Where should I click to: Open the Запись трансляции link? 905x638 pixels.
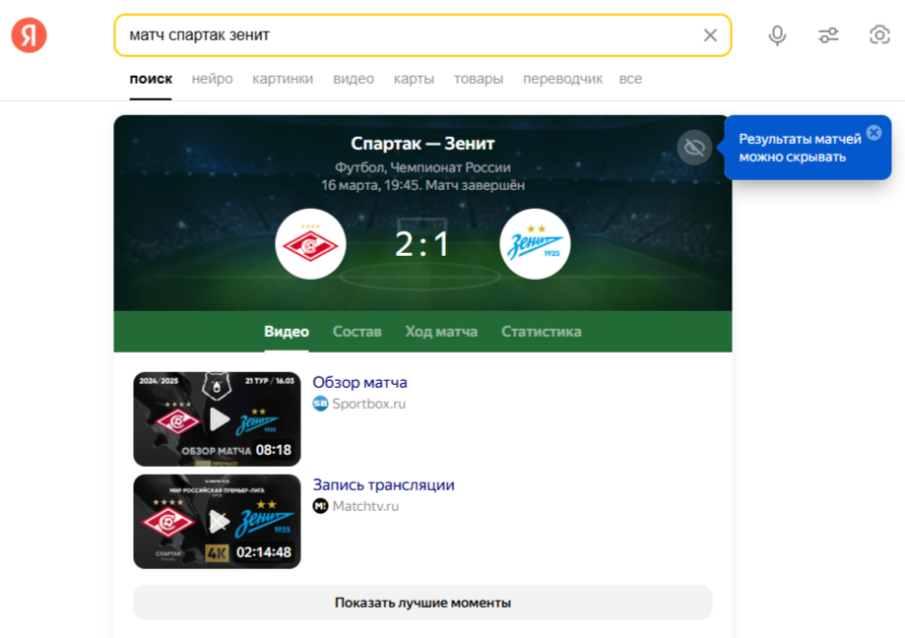(383, 484)
